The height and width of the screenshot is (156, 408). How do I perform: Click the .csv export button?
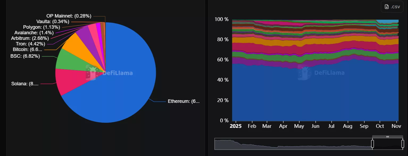pyautogui.click(x=392, y=6)
